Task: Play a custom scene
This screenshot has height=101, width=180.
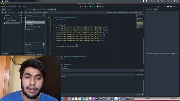Action: [171, 6]
